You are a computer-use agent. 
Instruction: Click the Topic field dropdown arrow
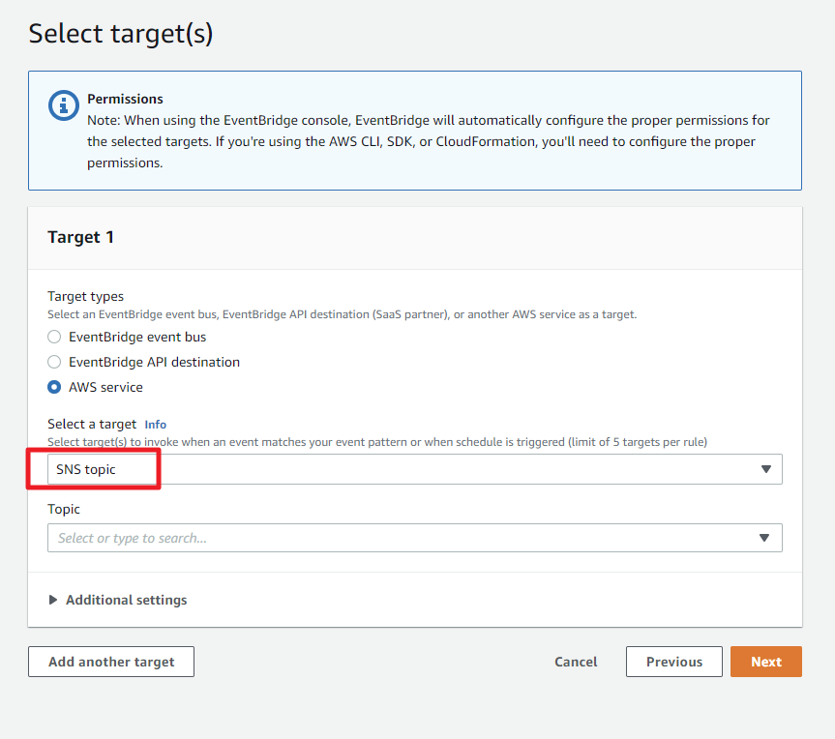(765, 538)
